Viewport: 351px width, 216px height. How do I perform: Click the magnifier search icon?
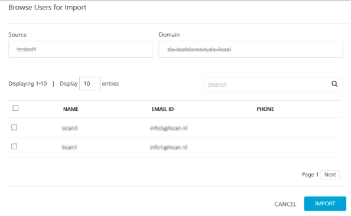pyautogui.click(x=334, y=84)
